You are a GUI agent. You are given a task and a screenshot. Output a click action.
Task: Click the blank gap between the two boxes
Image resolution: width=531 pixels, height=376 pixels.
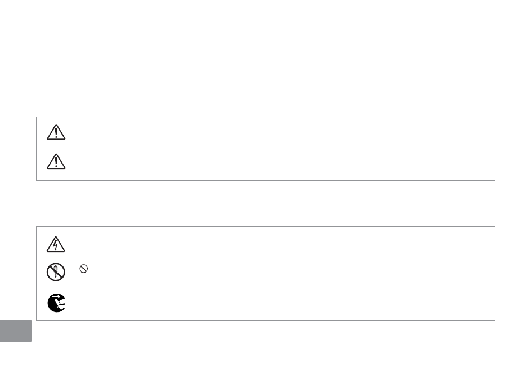click(x=265, y=203)
